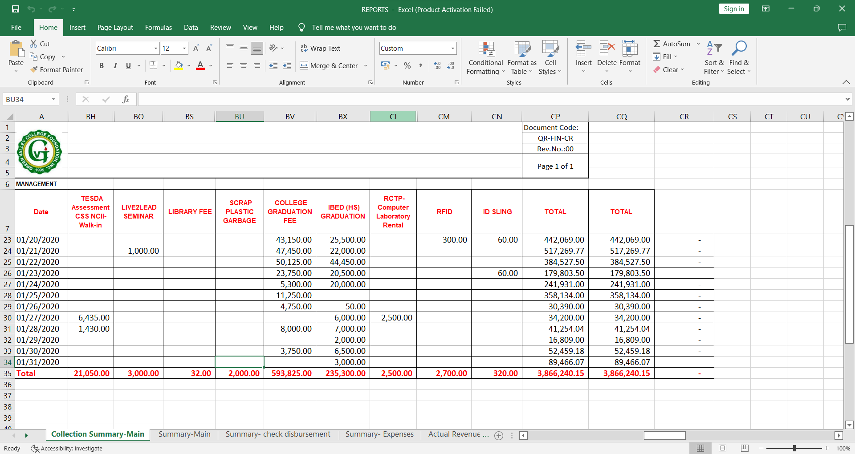The width and height of the screenshot is (855, 454).
Task: Open Format as Table gallery
Action: pyautogui.click(x=522, y=58)
